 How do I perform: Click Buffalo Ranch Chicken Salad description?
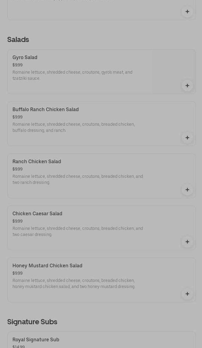pyautogui.click(x=74, y=127)
